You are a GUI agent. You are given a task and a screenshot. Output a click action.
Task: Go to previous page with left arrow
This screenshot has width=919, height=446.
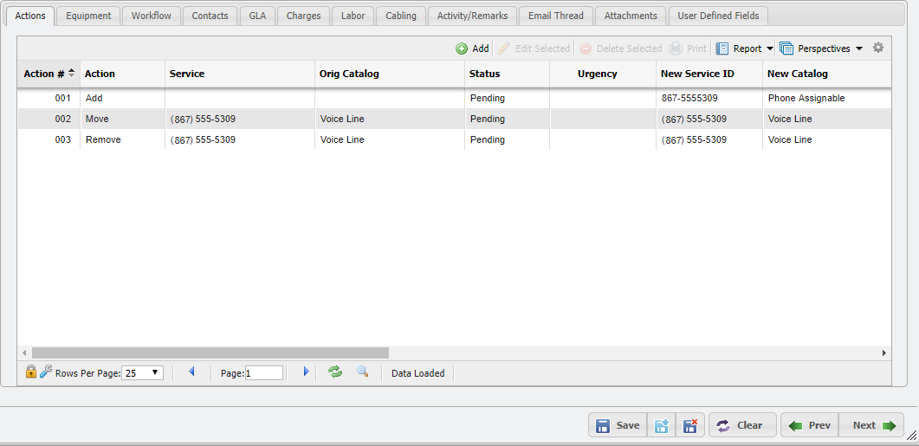pyautogui.click(x=191, y=372)
